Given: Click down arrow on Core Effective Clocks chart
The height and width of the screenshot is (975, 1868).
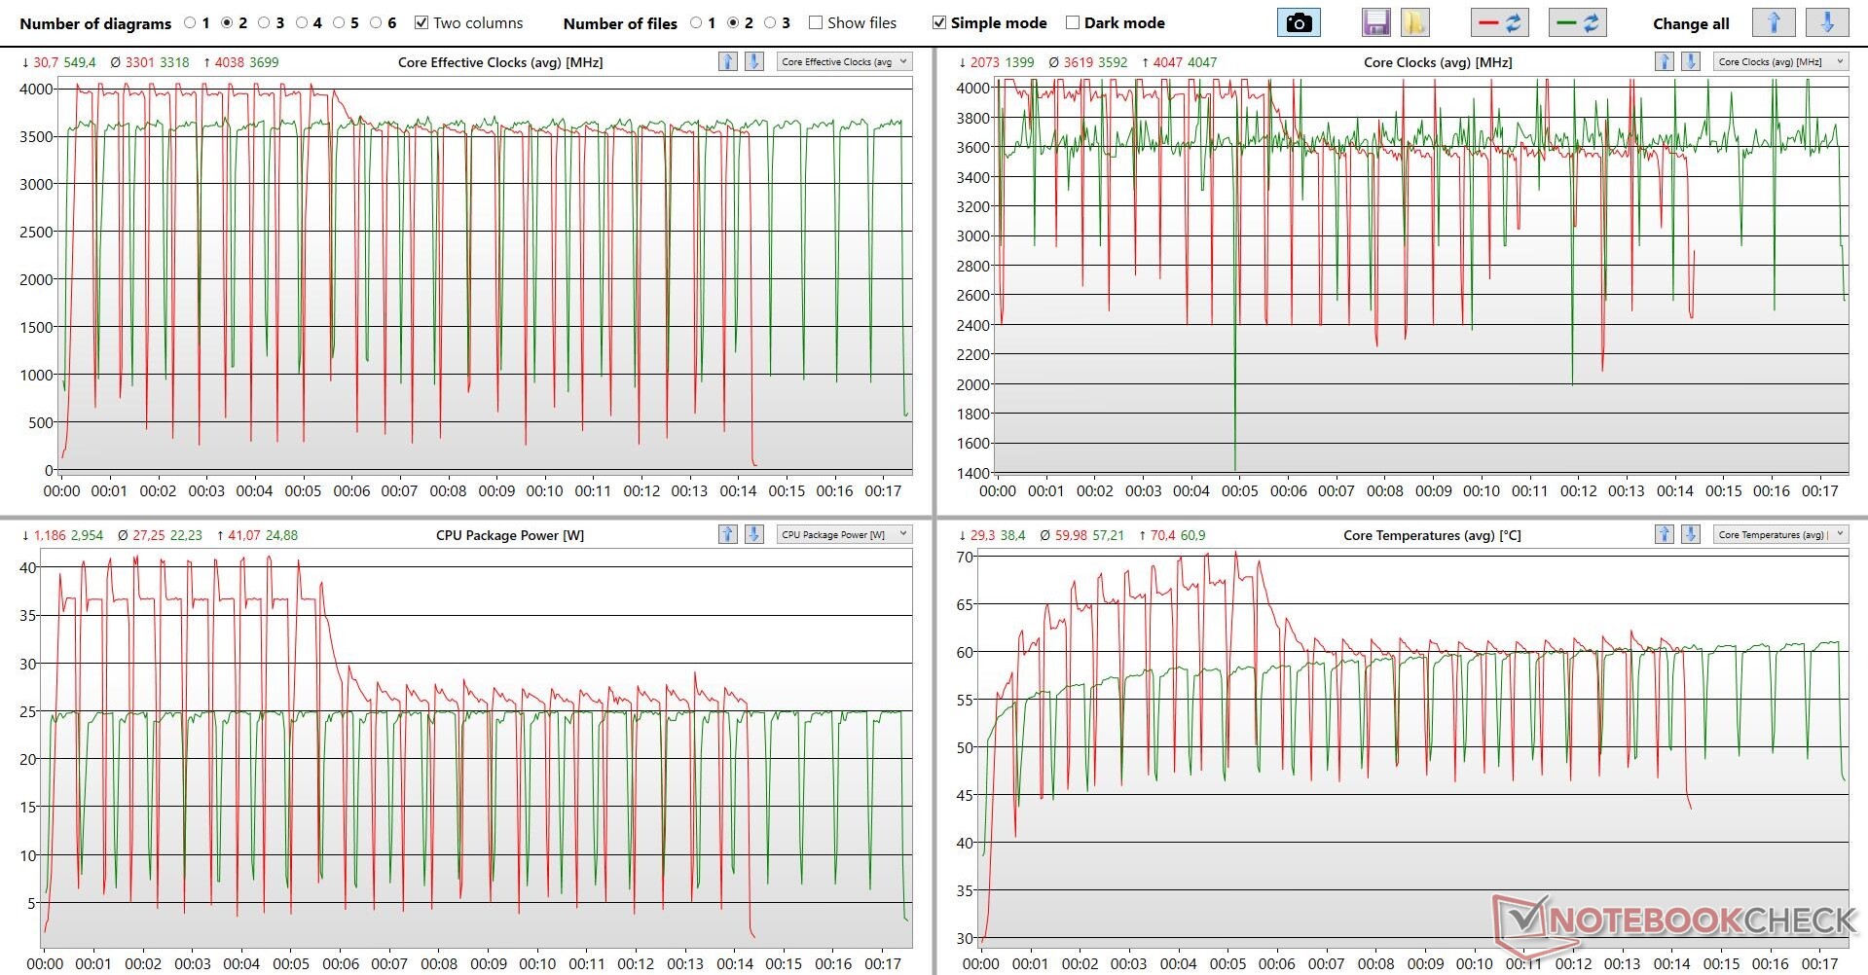Looking at the screenshot, I should point(753,61).
